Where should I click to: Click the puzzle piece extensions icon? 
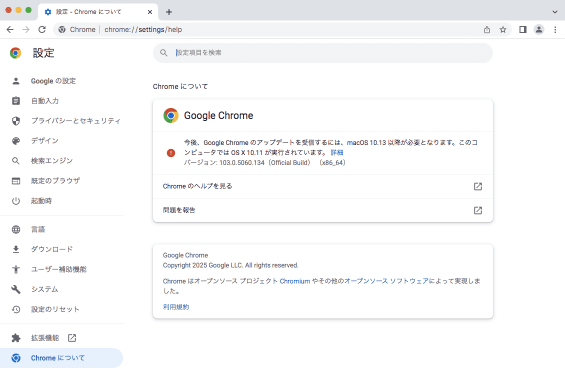click(x=16, y=338)
